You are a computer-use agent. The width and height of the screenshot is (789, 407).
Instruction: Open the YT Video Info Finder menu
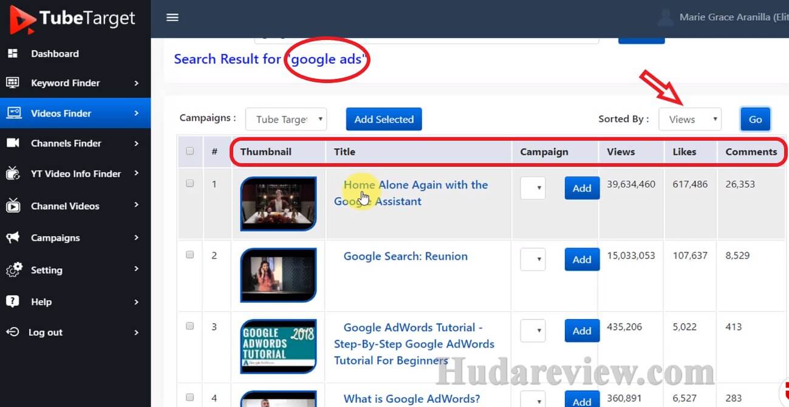(x=75, y=173)
